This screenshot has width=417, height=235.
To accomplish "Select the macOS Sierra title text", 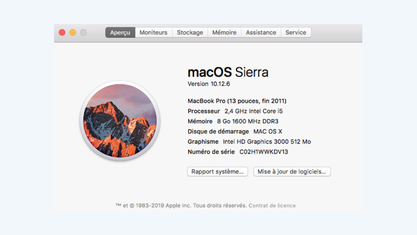I will coord(228,72).
